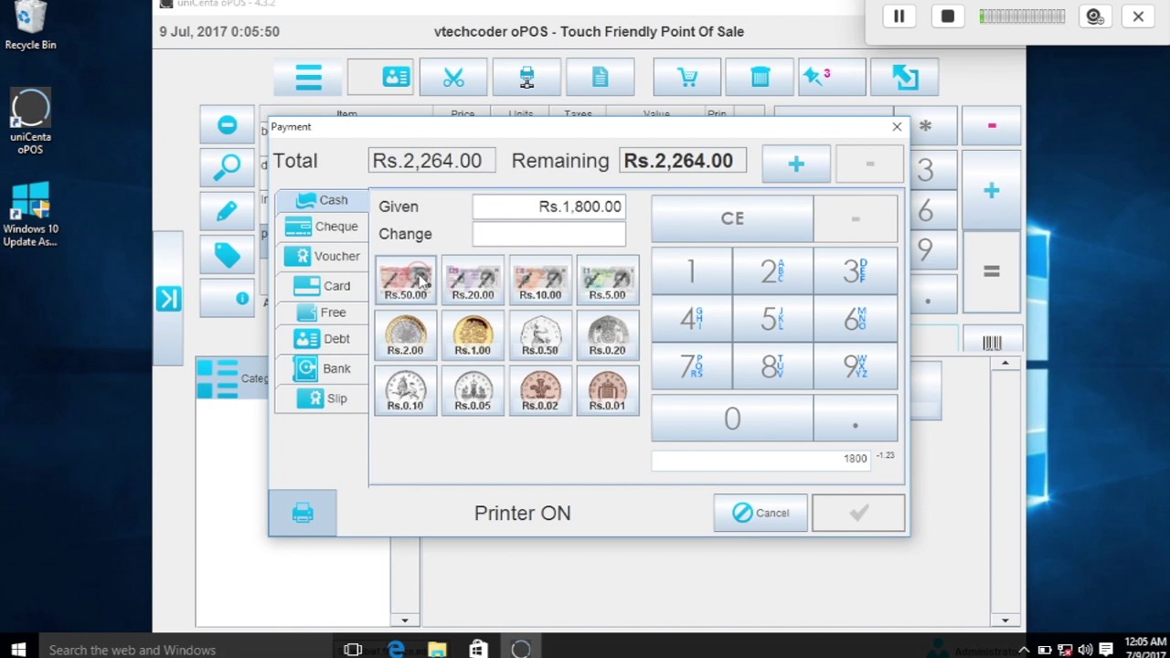Image resolution: width=1170 pixels, height=658 pixels.
Task: Open the hamburger menu in the main toolbar
Action: pyautogui.click(x=308, y=78)
